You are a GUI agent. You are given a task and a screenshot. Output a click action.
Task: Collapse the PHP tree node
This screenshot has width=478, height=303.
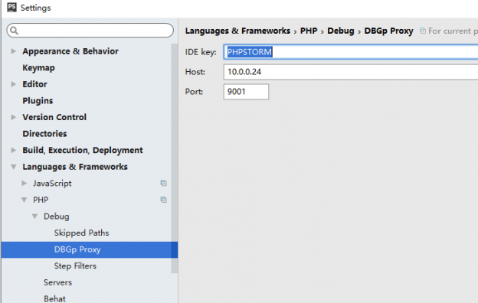[24, 200]
